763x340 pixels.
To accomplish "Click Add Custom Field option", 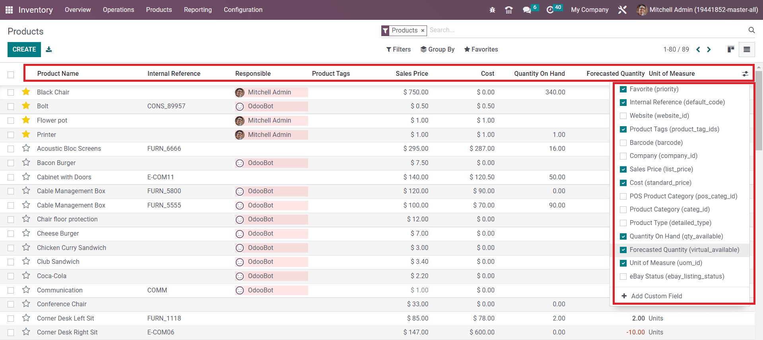I will 656,296.
